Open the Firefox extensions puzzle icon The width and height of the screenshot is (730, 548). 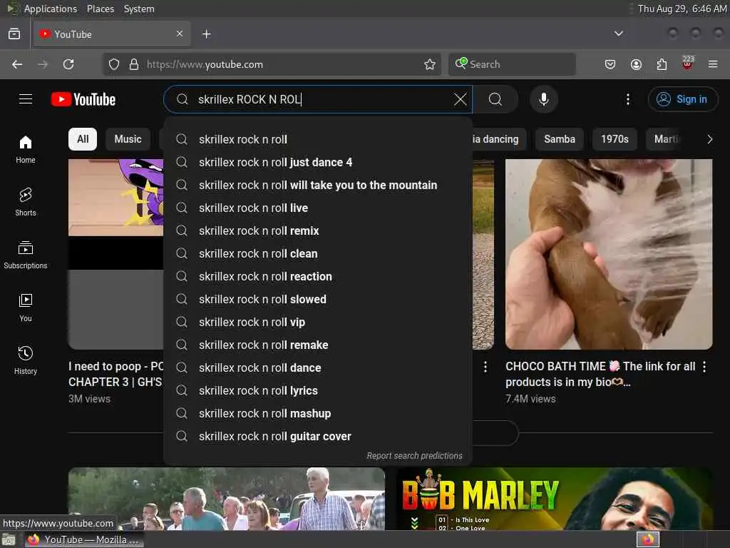click(x=662, y=64)
